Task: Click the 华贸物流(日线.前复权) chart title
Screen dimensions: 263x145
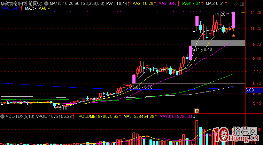Action: coord(22,3)
